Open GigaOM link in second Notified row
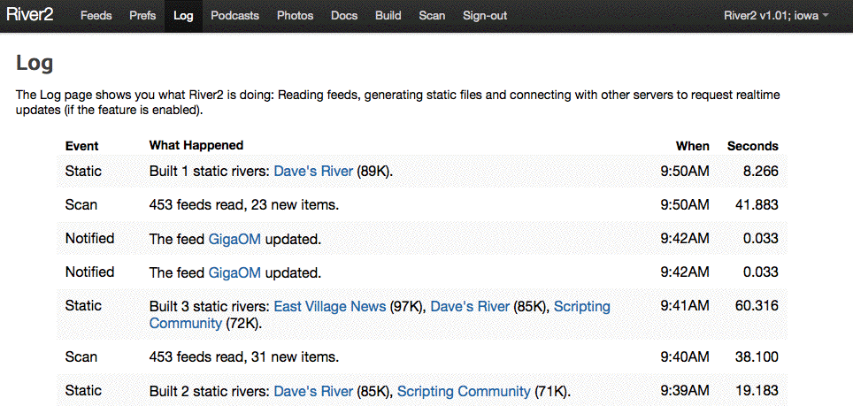This screenshot has width=853, height=406. (234, 272)
